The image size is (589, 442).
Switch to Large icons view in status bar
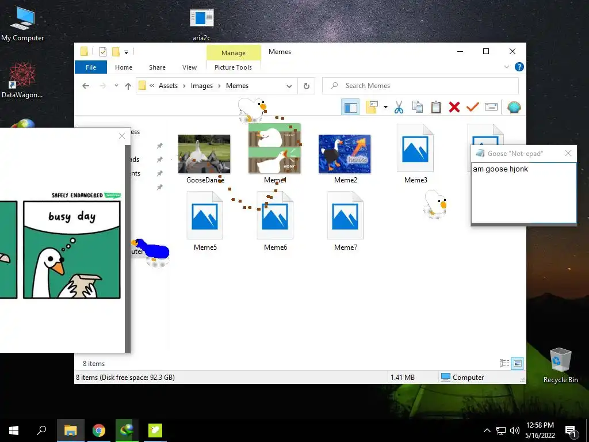[x=517, y=363]
